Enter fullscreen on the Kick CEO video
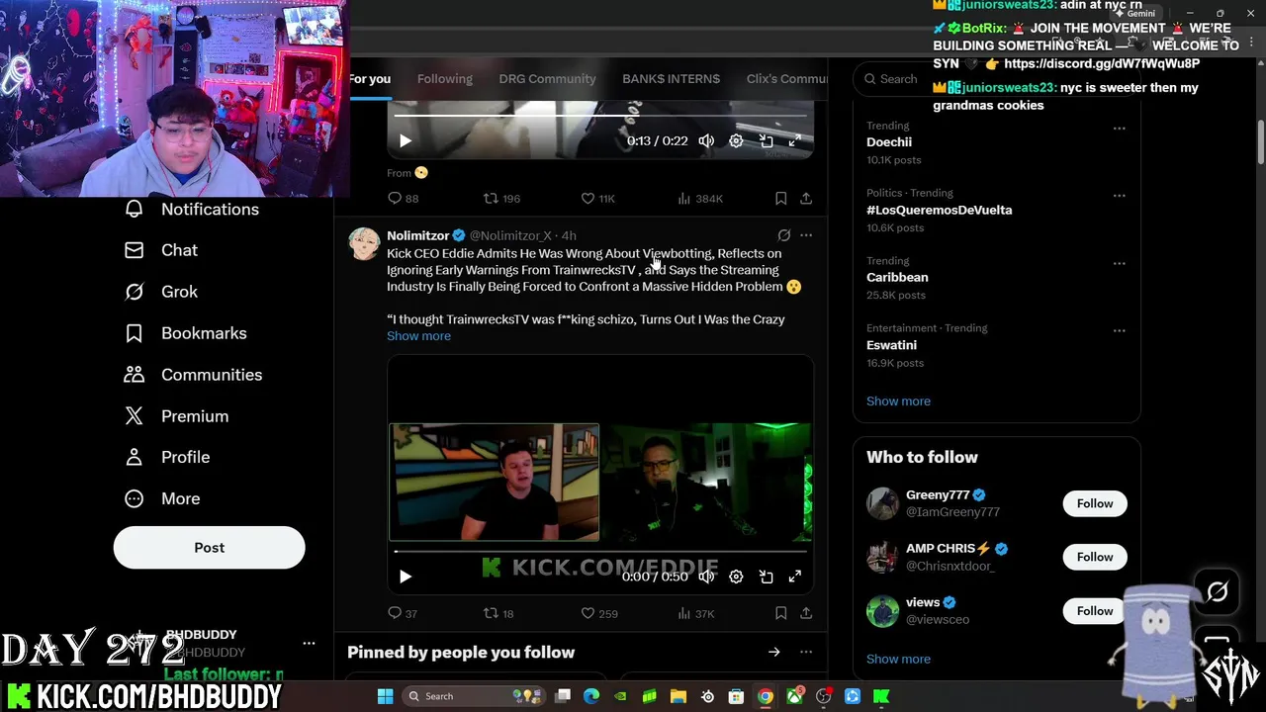 coord(794,577)
